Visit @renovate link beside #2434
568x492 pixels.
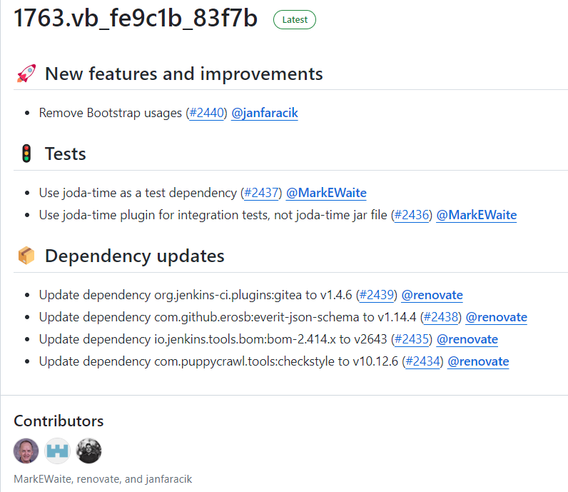click(x=478, y=361)
